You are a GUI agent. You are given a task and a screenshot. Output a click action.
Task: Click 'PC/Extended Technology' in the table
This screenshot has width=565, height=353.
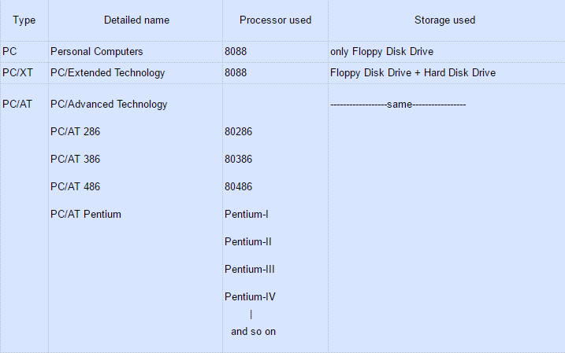pos(108,73)
